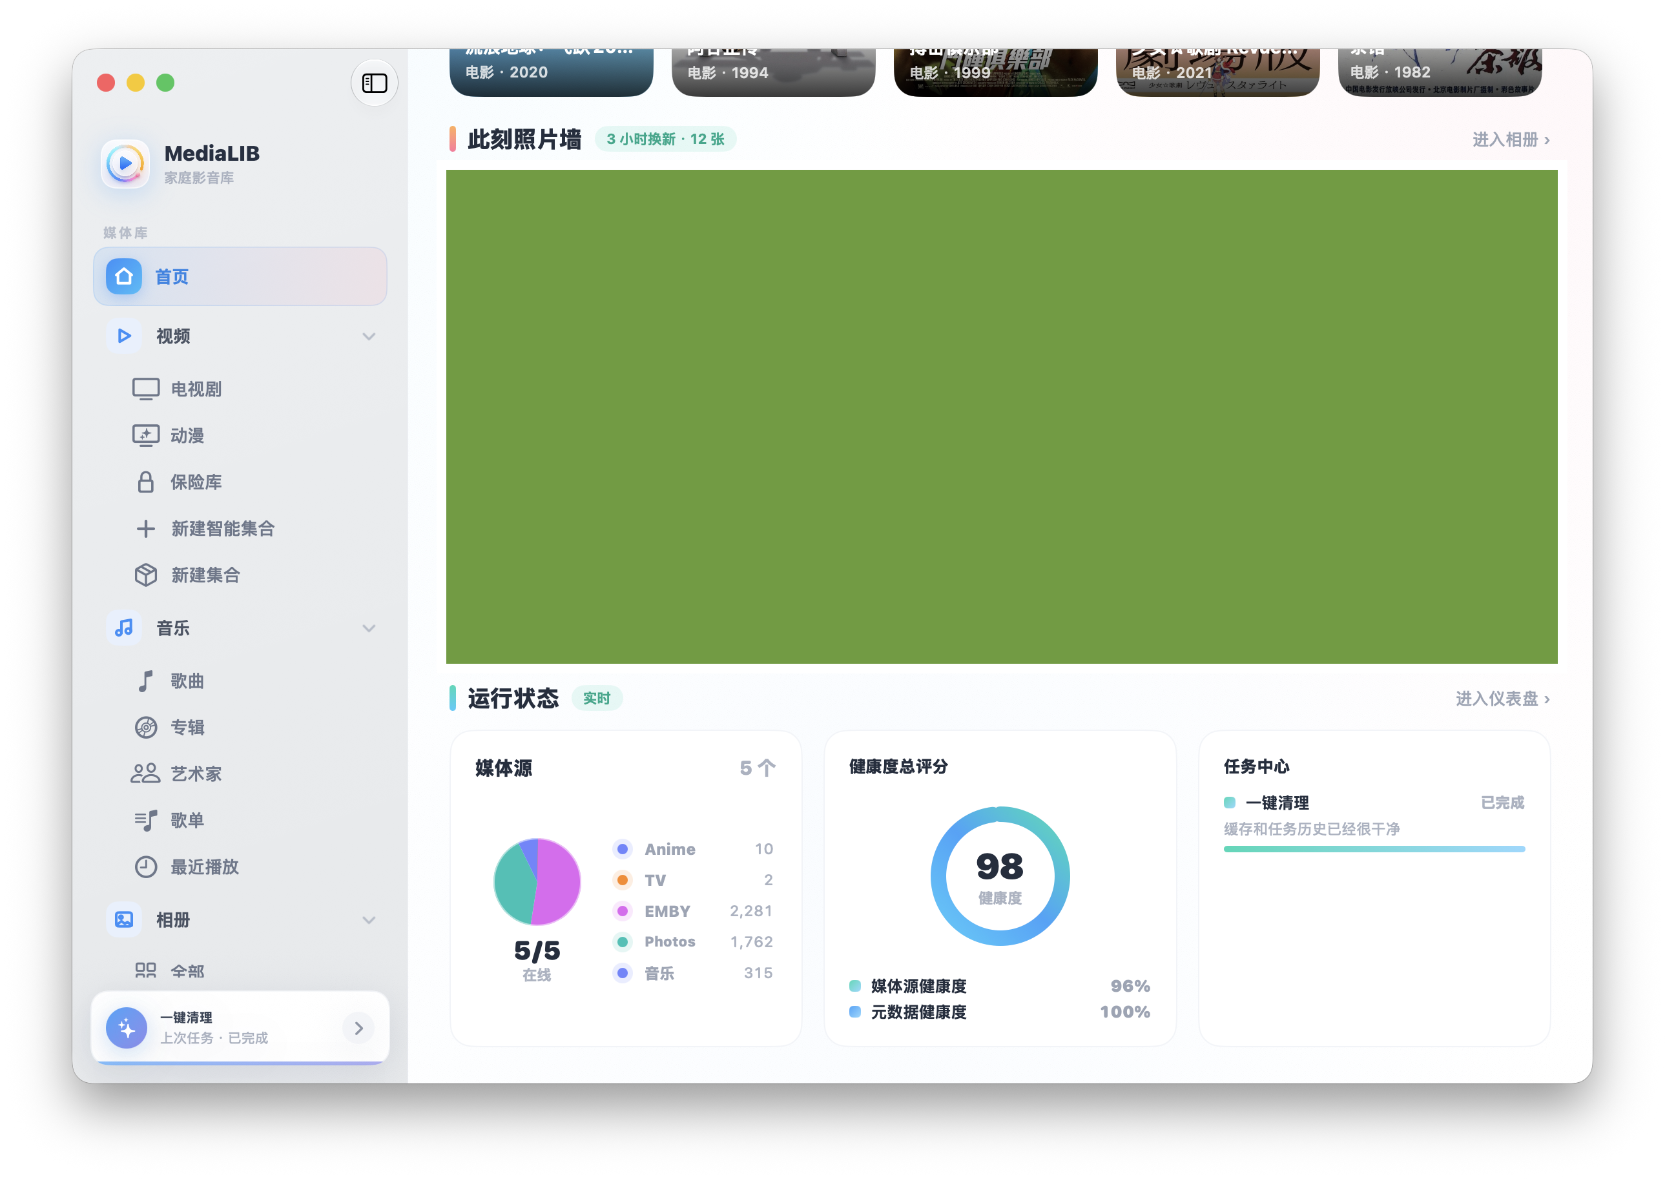Click the media source pie chart
1665x1179 pixels.
(x=537, y=881)
